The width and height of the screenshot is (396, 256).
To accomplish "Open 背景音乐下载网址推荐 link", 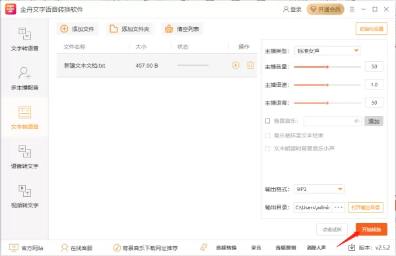I will pos(145,248).
